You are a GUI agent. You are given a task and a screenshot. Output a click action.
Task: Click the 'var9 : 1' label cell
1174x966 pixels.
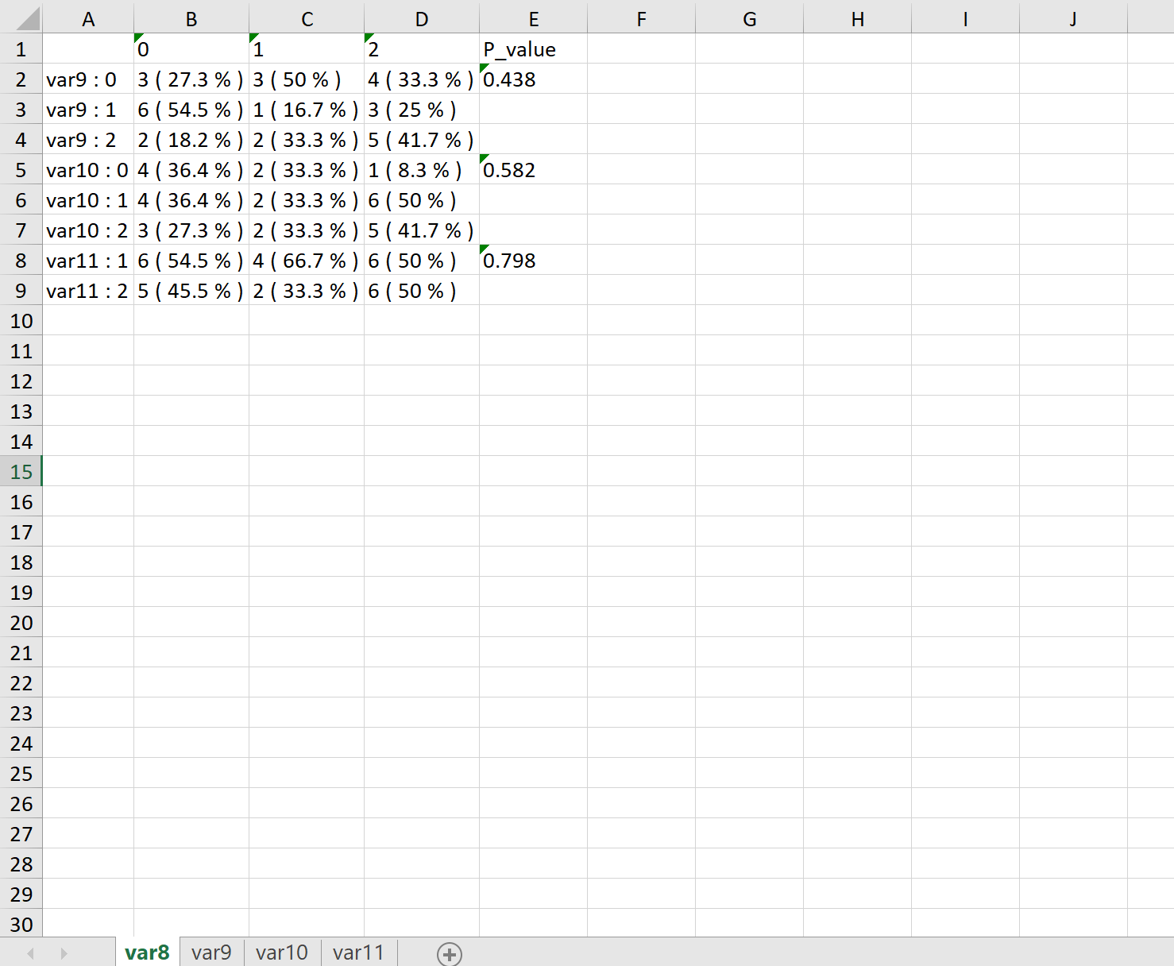pos(88,110)
